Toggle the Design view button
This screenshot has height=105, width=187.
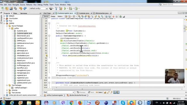click(53, 16)
